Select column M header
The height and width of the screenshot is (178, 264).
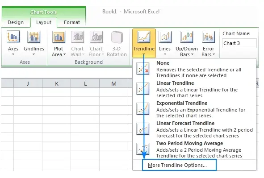coord(114,83)
